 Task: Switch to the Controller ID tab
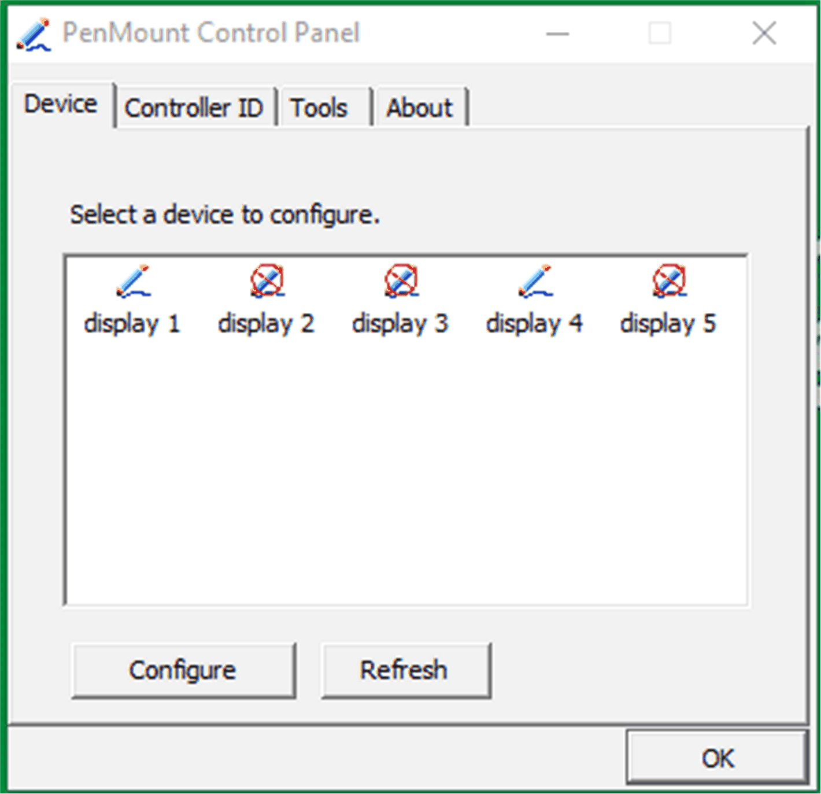point(195,108)
